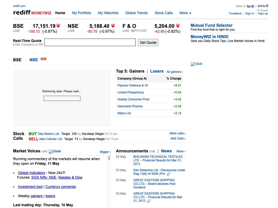Click the +8.51 change value
Screen dimensions: 278x208
pyautogui.click(x=177, y=85)
